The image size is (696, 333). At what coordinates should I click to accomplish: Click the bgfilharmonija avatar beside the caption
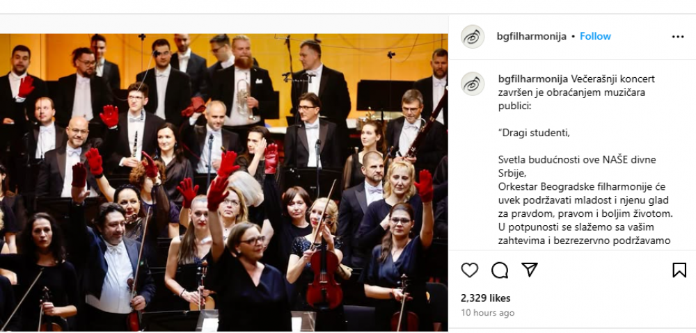coord(473,83)
